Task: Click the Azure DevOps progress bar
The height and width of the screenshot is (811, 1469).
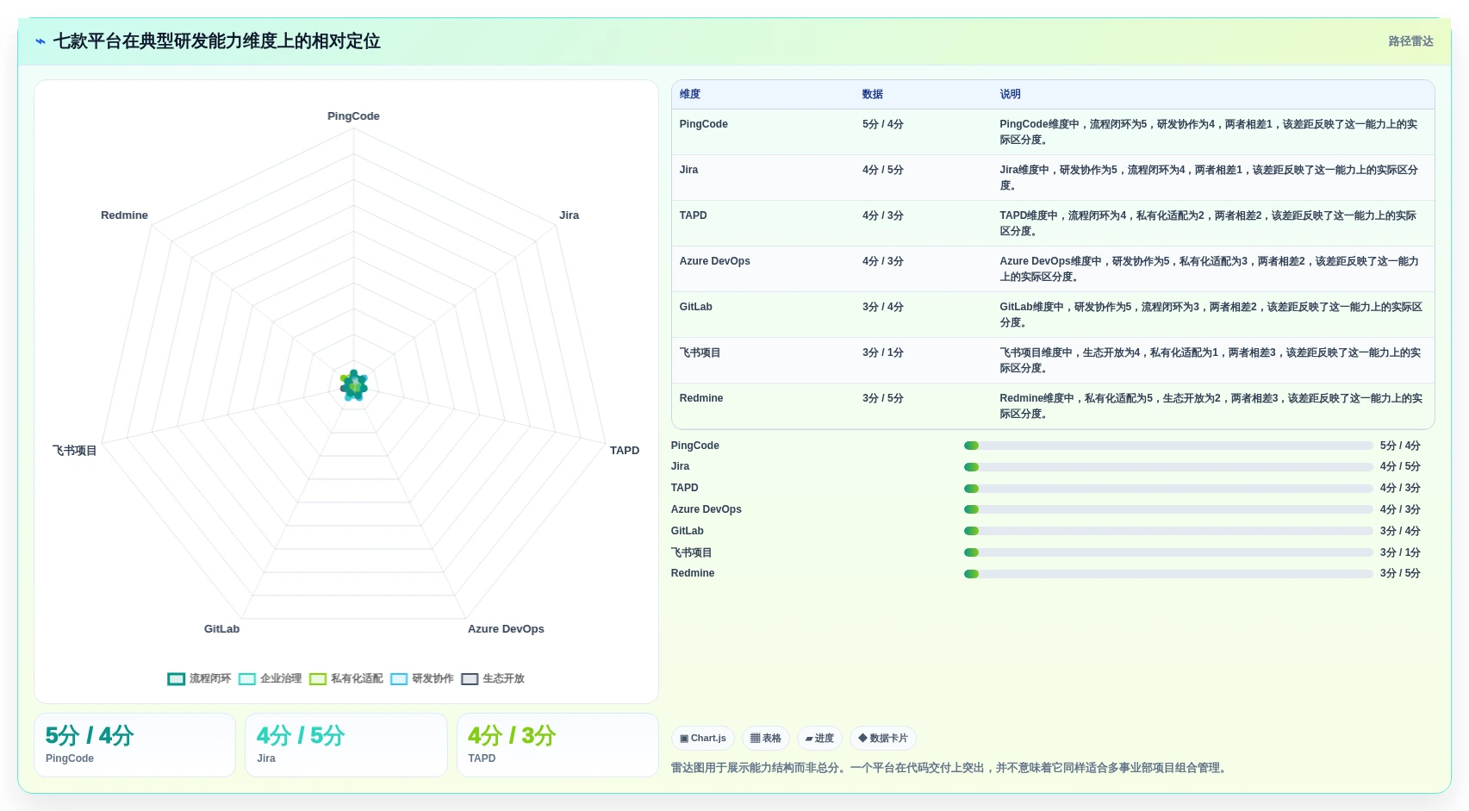Action: coord(1168,510)
